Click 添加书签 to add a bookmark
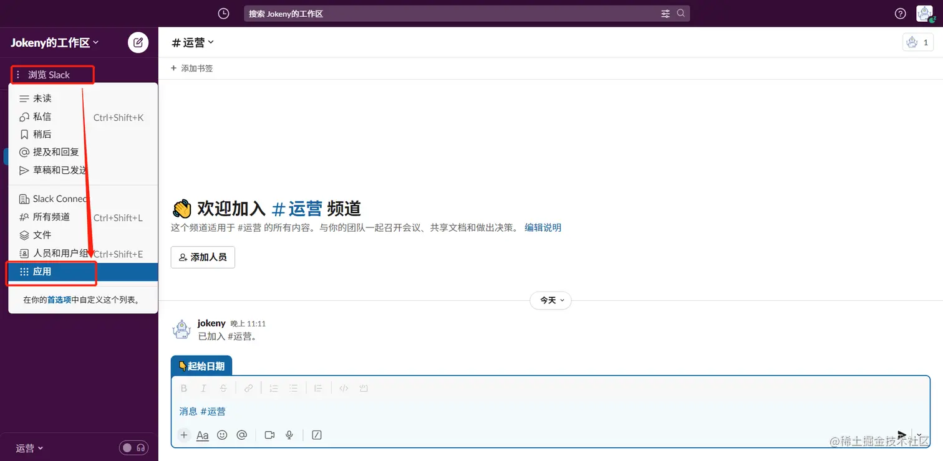Screen dimensions: 943x461 tap(192, 69)
